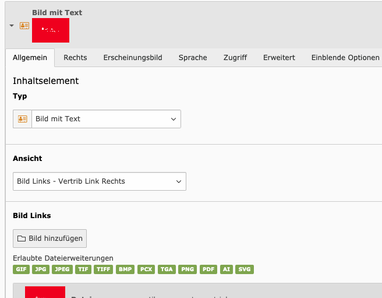
Task: Open the Typ dropdown showing Bild mit Text
Action: [106, 119]
